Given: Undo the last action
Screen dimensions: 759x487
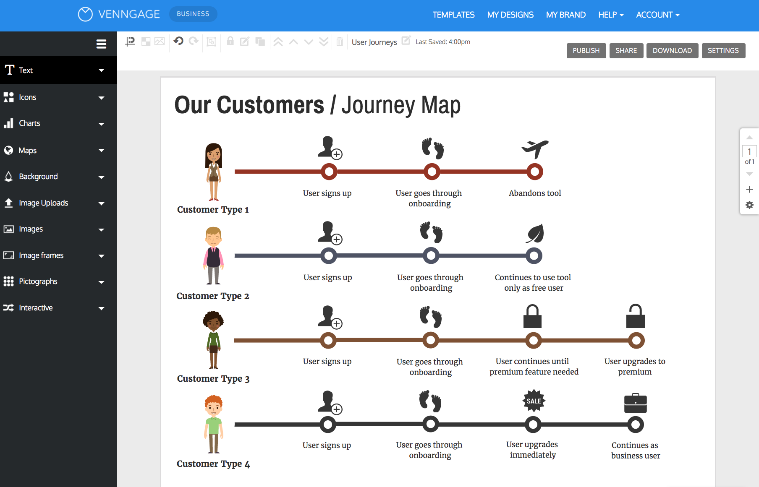Looking at the screenshot, I should point(179,42).
